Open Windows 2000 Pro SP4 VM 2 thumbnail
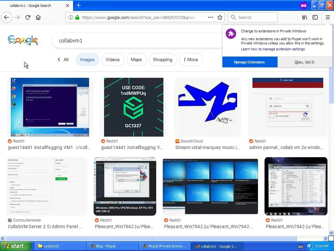Image resolution: width=334 pixels, height=251 pixels. (125, 186)
